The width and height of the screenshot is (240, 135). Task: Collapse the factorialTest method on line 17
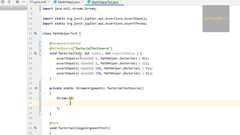(41, 53)
